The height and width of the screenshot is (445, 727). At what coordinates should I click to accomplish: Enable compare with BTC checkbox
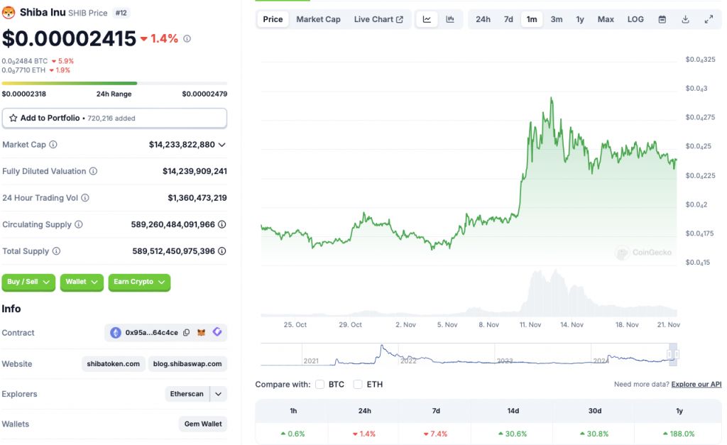click(320, 384)
